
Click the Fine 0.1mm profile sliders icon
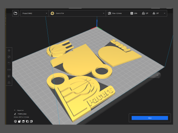(x=109, y=13)
